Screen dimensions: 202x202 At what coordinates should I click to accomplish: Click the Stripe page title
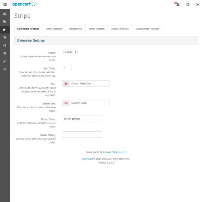(23, 16)
